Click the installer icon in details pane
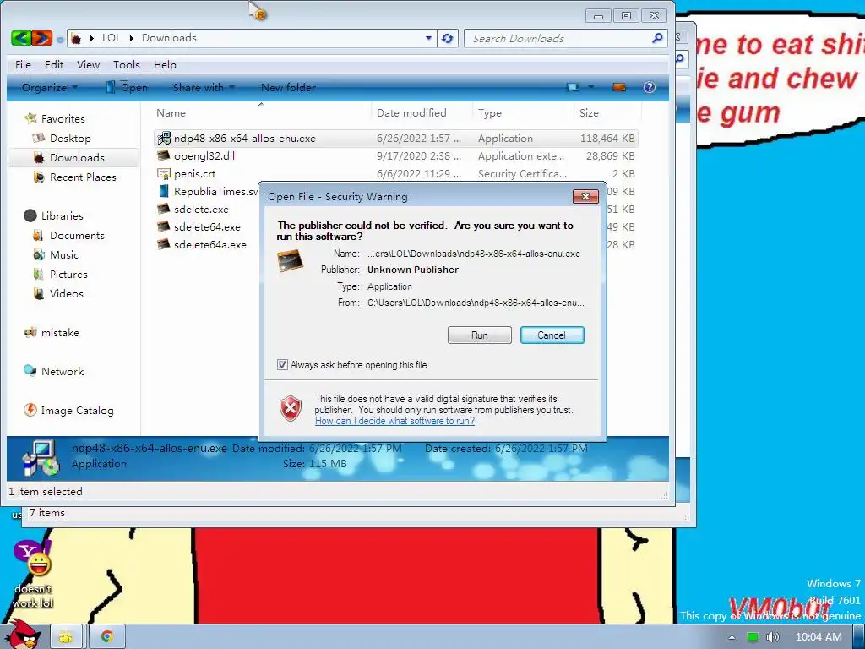Viewport: 865px width, 649px height. coord(41,458)
